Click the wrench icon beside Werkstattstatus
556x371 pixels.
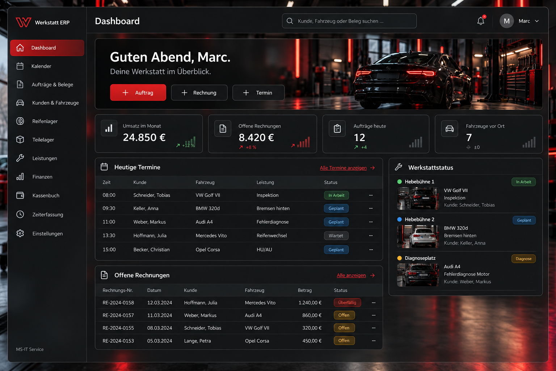399,167
